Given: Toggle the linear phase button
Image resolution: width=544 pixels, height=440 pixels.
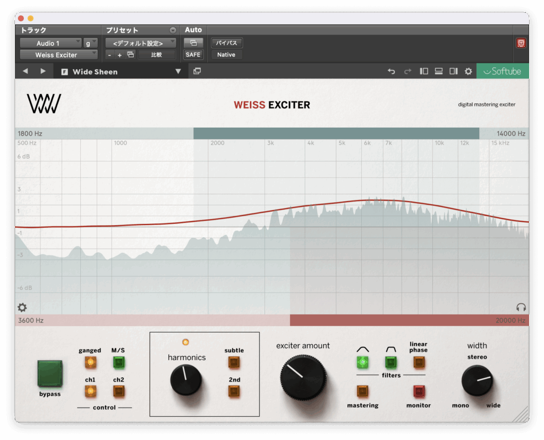Looking at the screenshot, I should coord(419,362).
